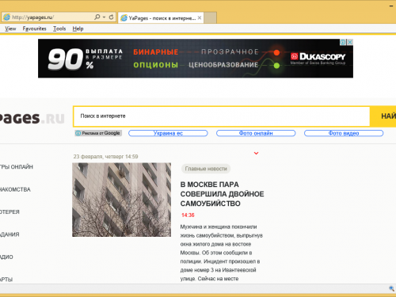The height and width of the screenshot is (297, 396).
Task: Click the ad info icon on banner
Action: pos(343,42)
